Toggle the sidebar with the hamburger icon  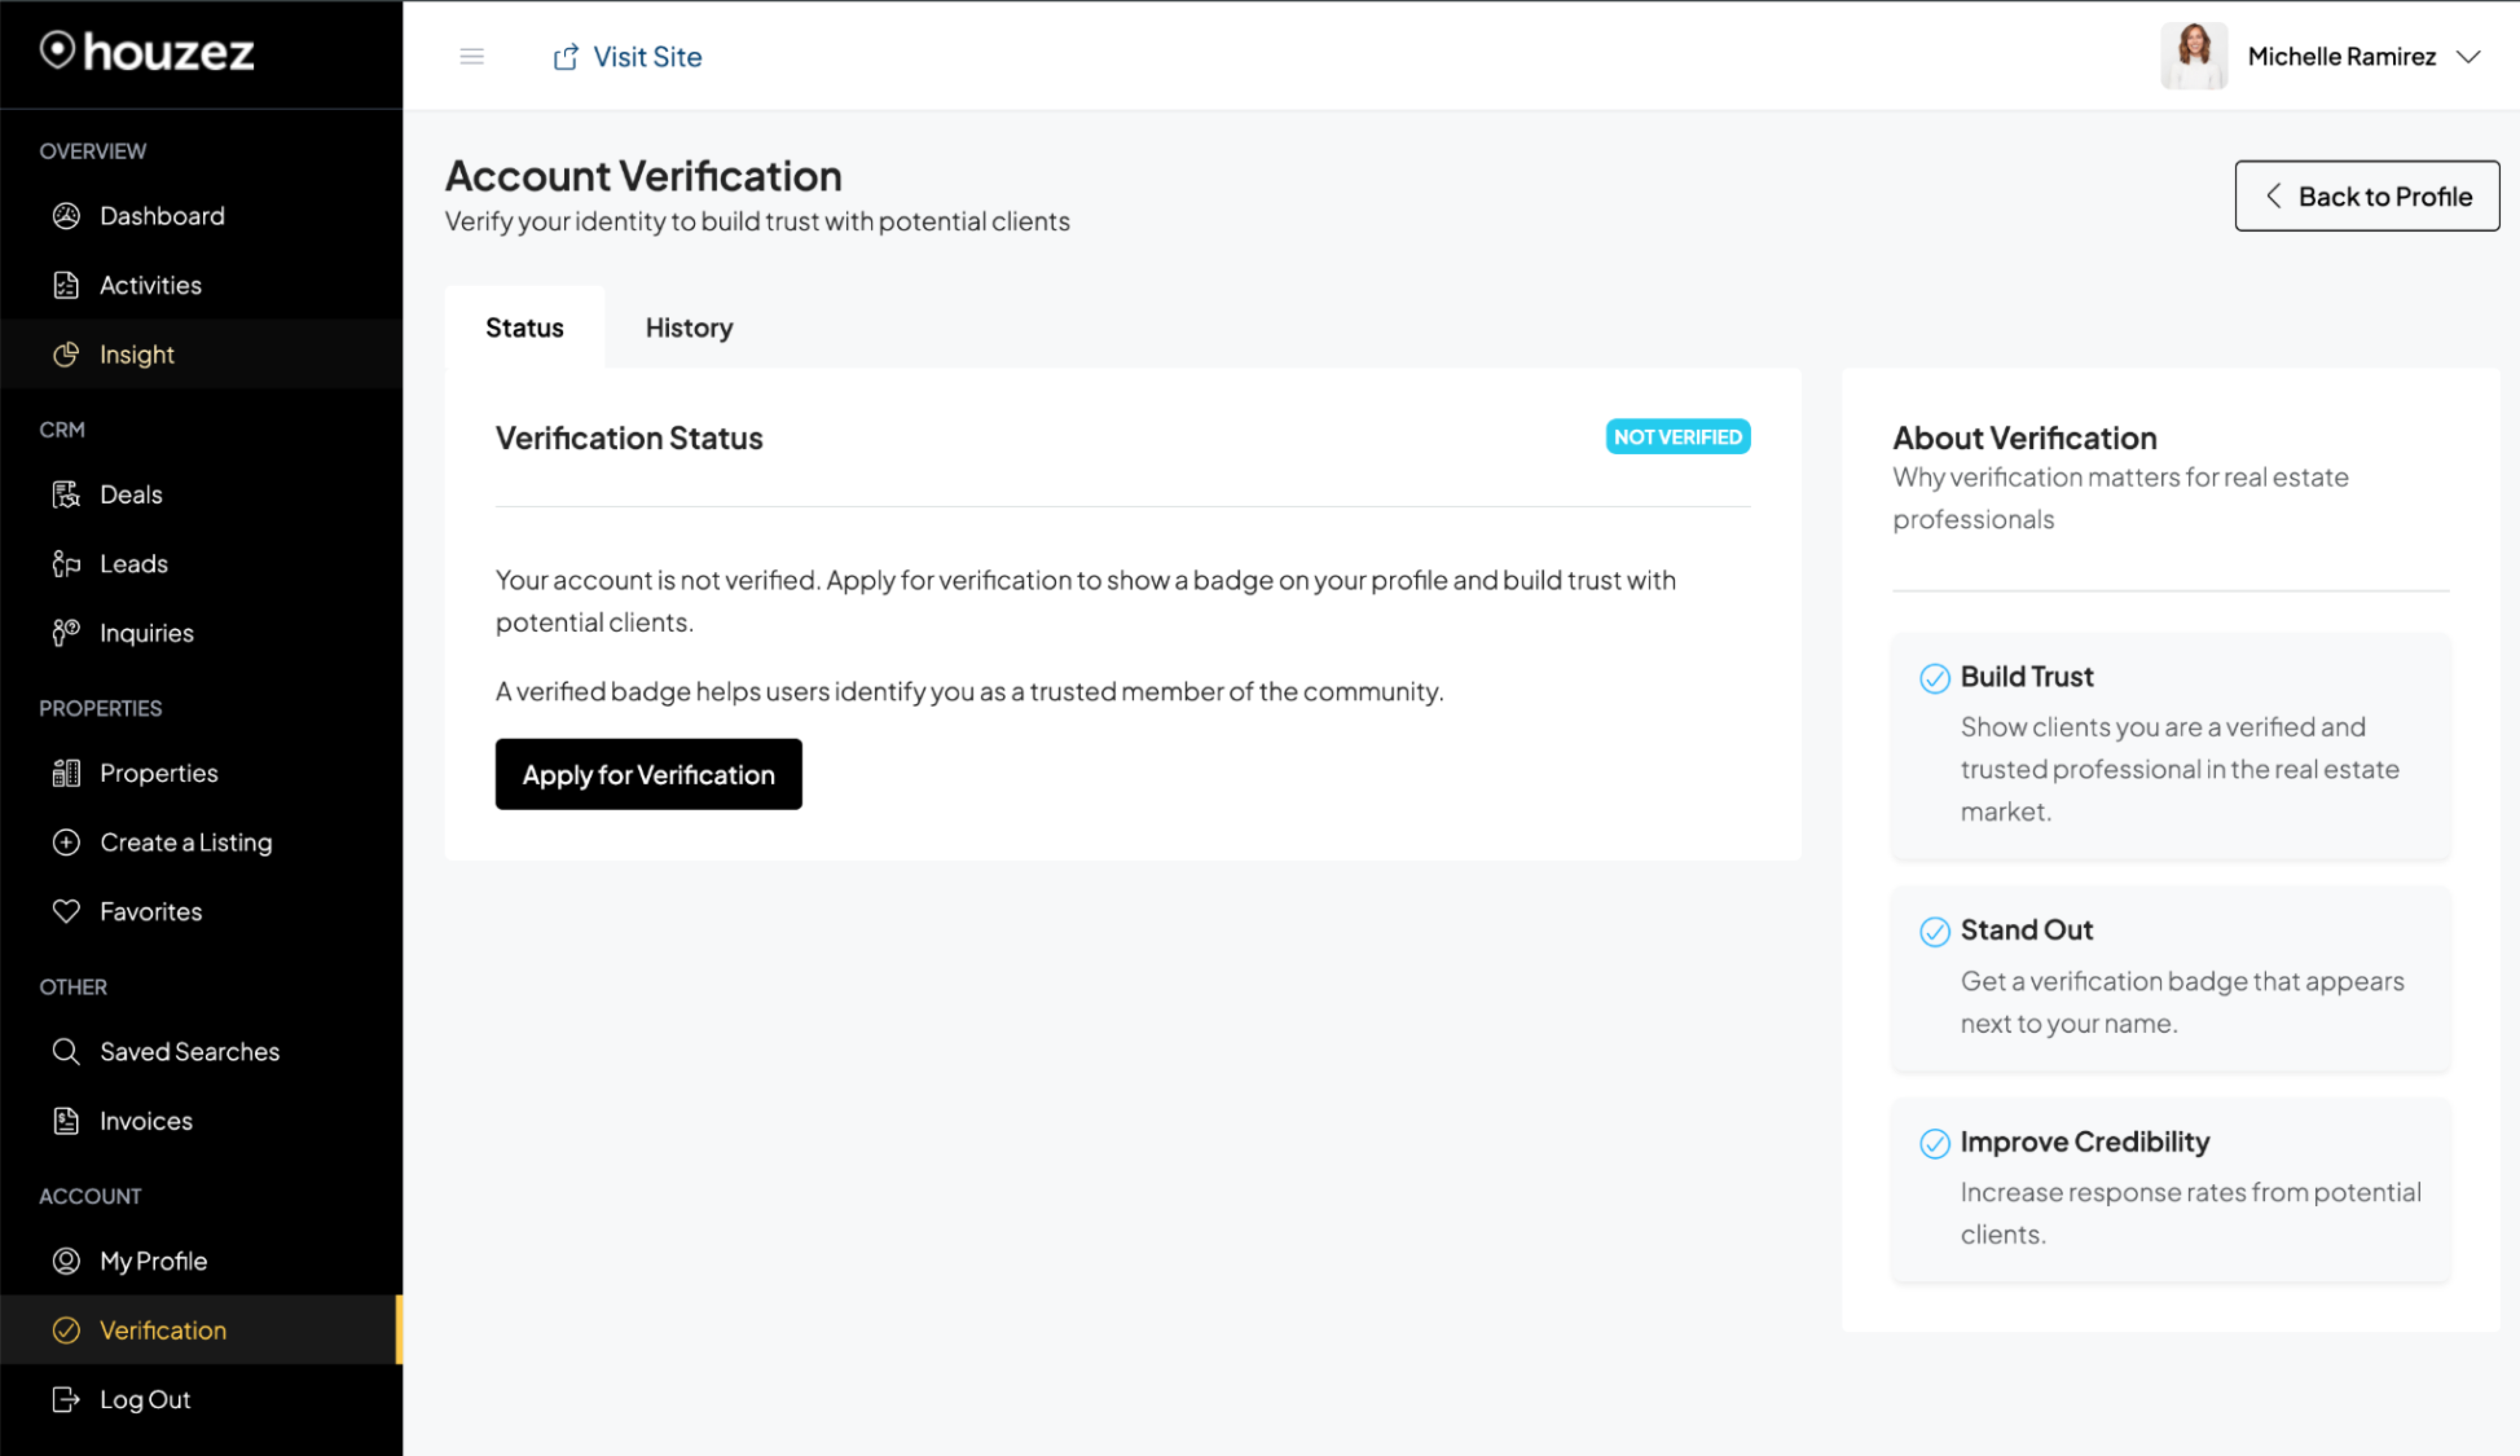tap(471, 56)
